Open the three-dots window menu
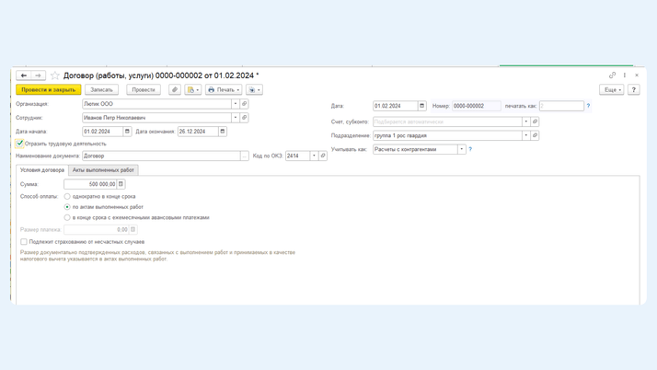 tap(624, 75)
